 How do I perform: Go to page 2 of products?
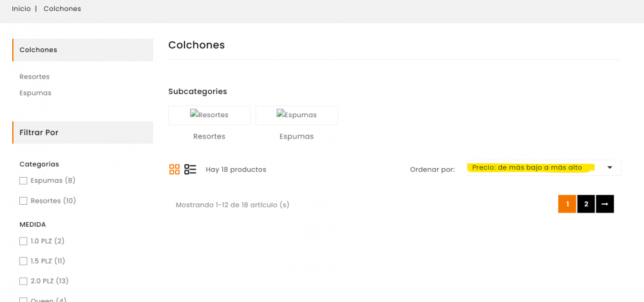[x=586, y=204]
